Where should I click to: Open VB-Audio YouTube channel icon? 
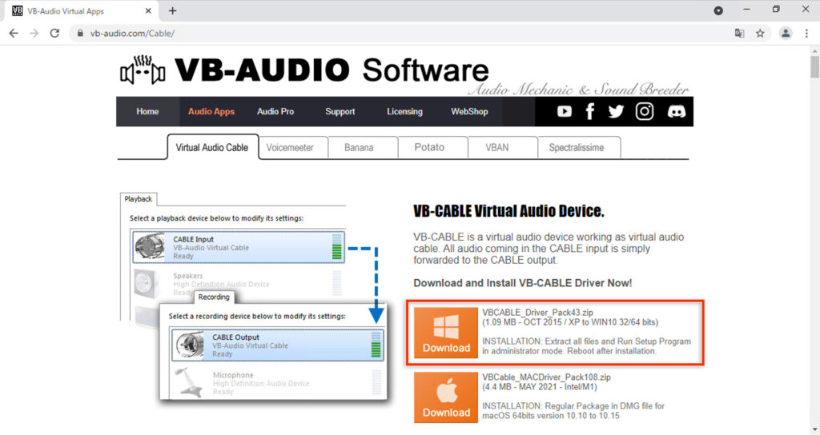pyautogui.click(x=565, y=111)
